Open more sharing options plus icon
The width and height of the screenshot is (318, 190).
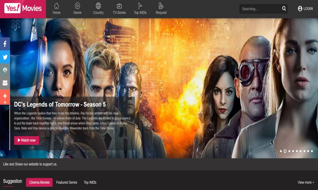pyautogui.click(x=5, y=97)
